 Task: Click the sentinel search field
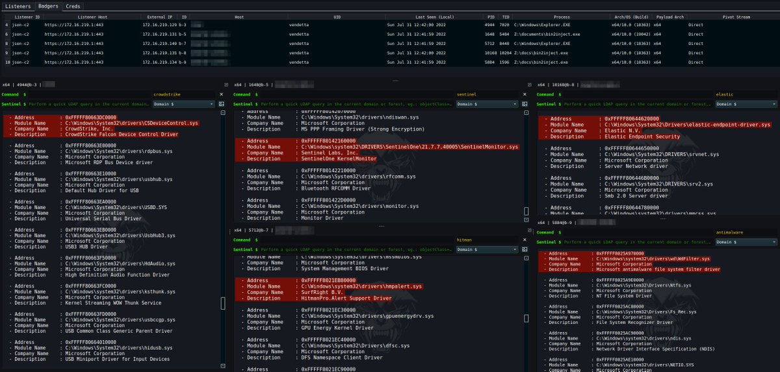[x=487, y=94]
